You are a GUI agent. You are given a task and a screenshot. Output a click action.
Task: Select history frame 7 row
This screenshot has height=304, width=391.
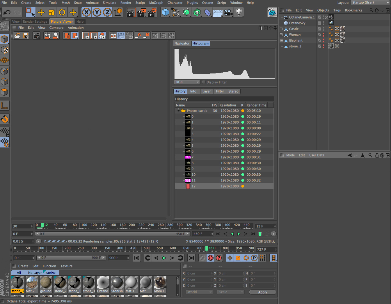(224, 157)
